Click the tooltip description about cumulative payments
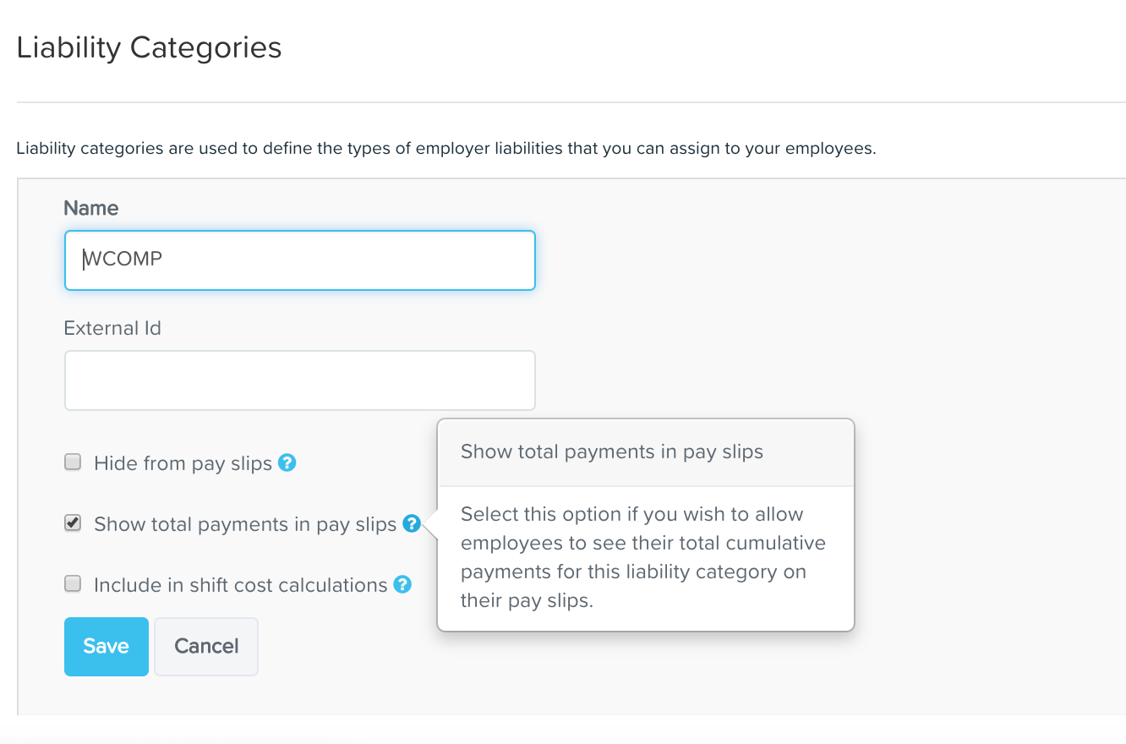The width and height of the screenshot is (1126, 744). [x=643, y=557]
